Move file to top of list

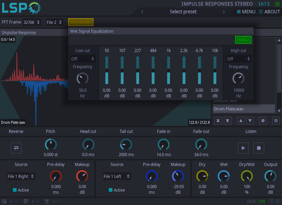click(218, 121)
